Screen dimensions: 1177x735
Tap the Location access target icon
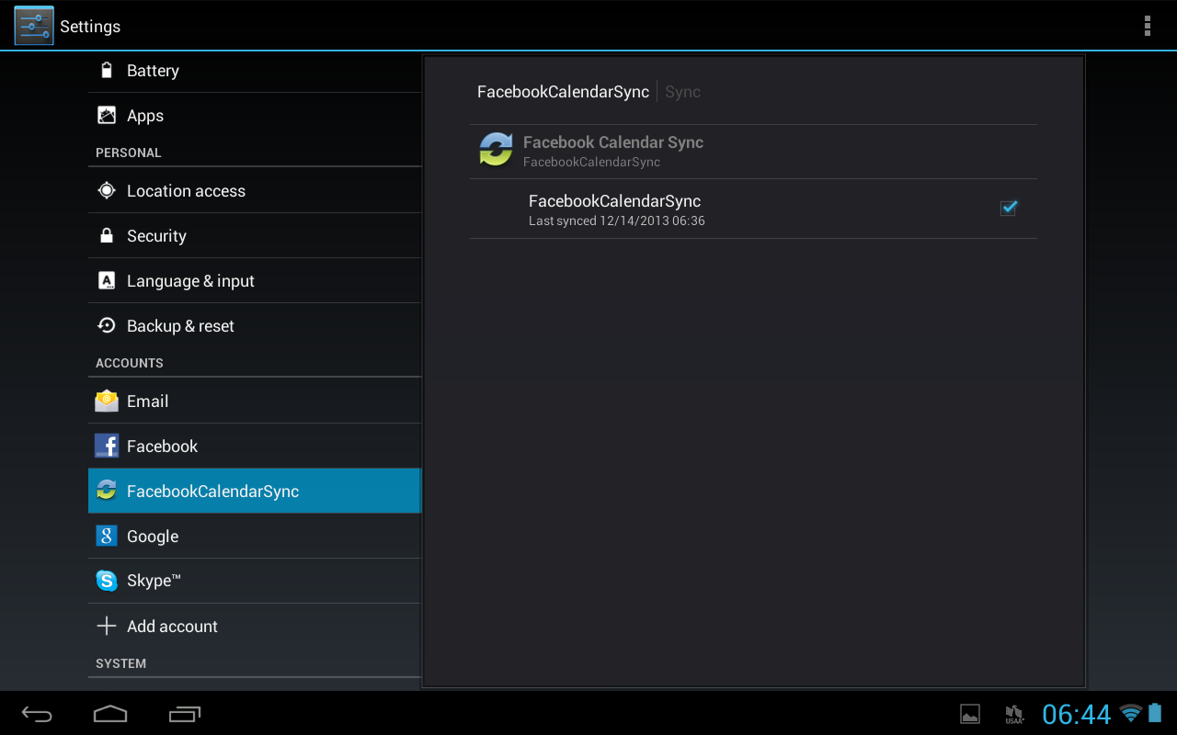107,190
